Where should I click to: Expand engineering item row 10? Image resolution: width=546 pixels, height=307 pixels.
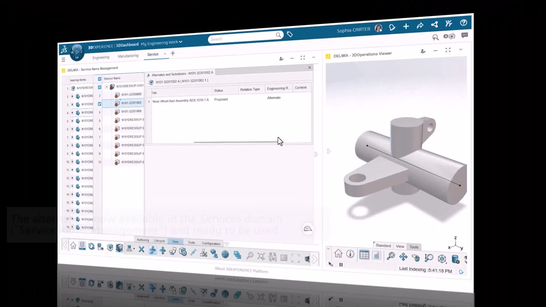coord(72,162)
